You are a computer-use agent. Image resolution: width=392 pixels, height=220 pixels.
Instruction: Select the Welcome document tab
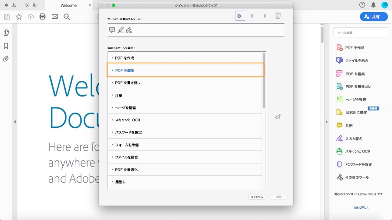click(x=68, y=5)
